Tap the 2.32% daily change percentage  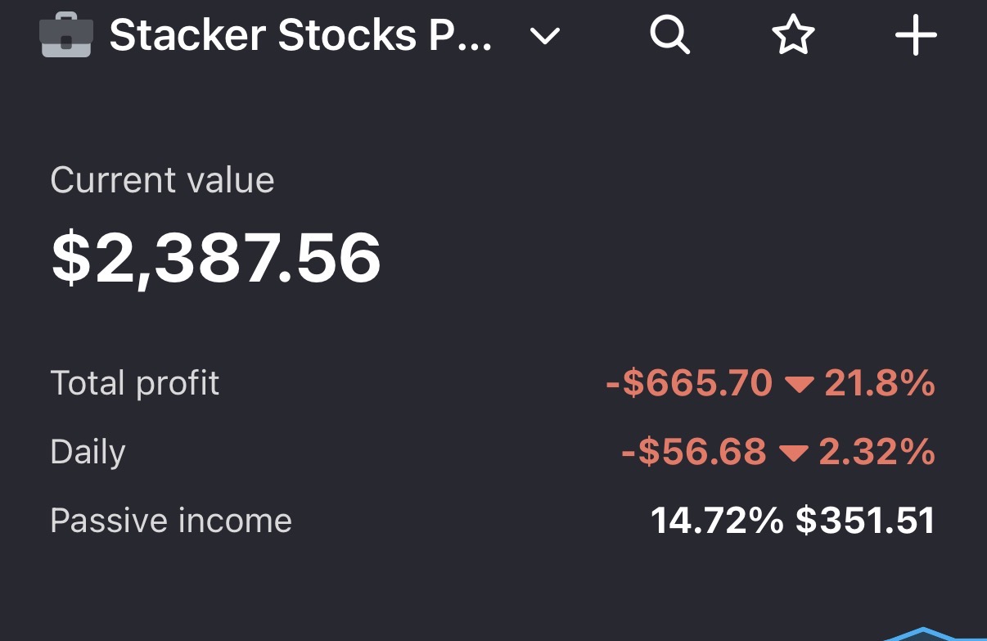(x=876, y=452)
